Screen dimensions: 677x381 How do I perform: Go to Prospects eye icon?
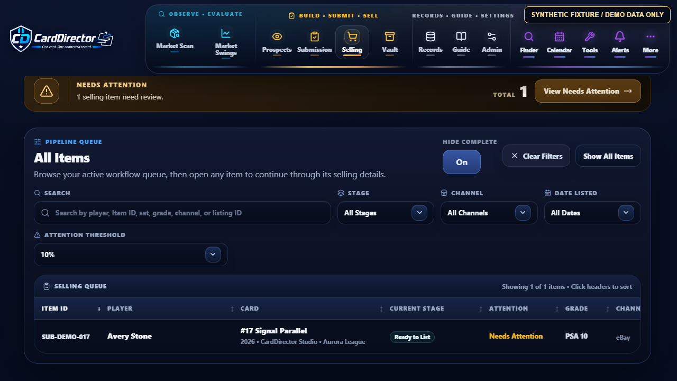(277, 37)
